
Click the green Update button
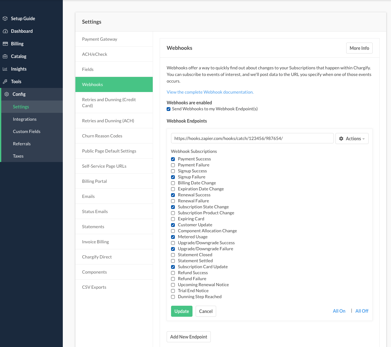point(182,311)
